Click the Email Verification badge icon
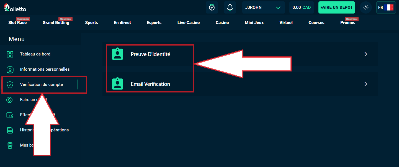 117,84
